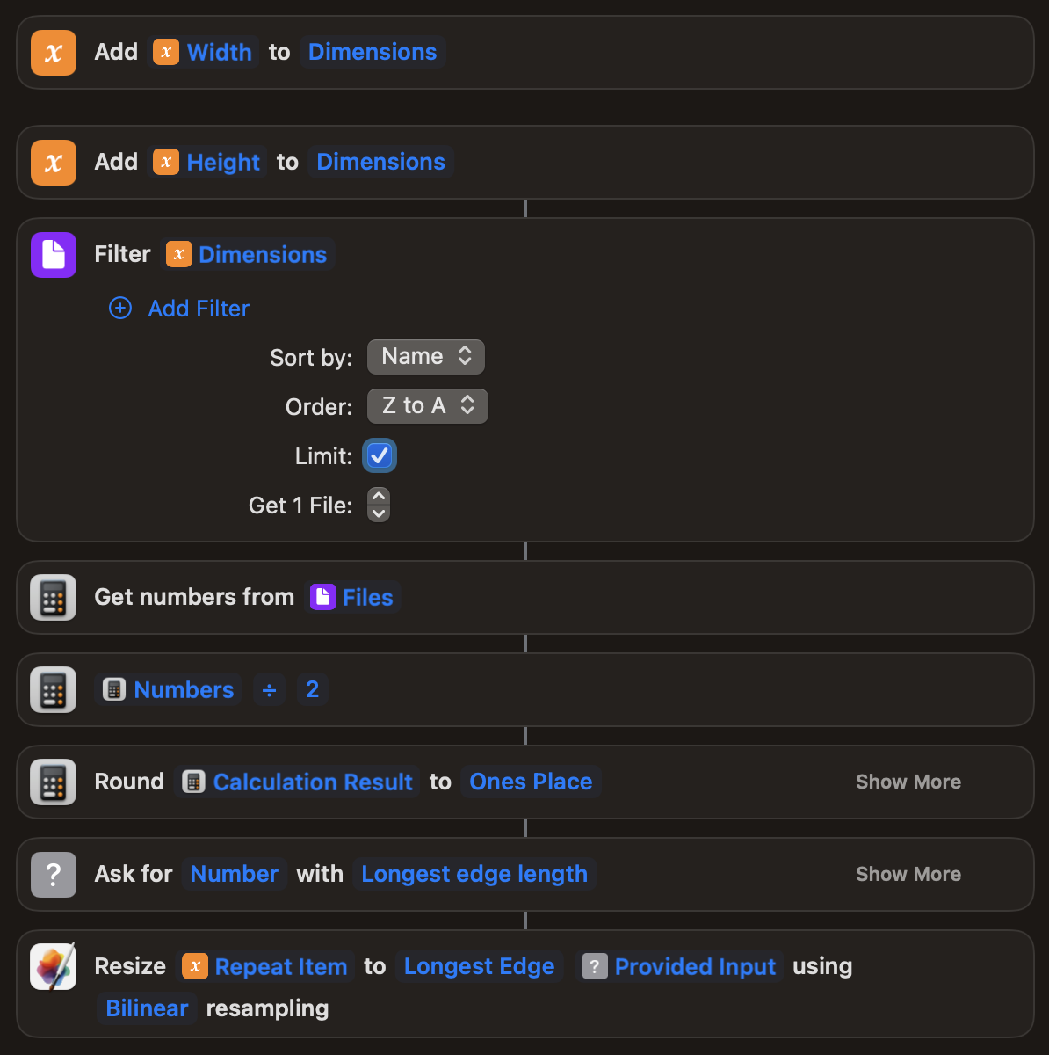This screenshot has width=1049, height=1055.
Task: Adjust the Get 1 File stepper
Action: pos(379,505)
